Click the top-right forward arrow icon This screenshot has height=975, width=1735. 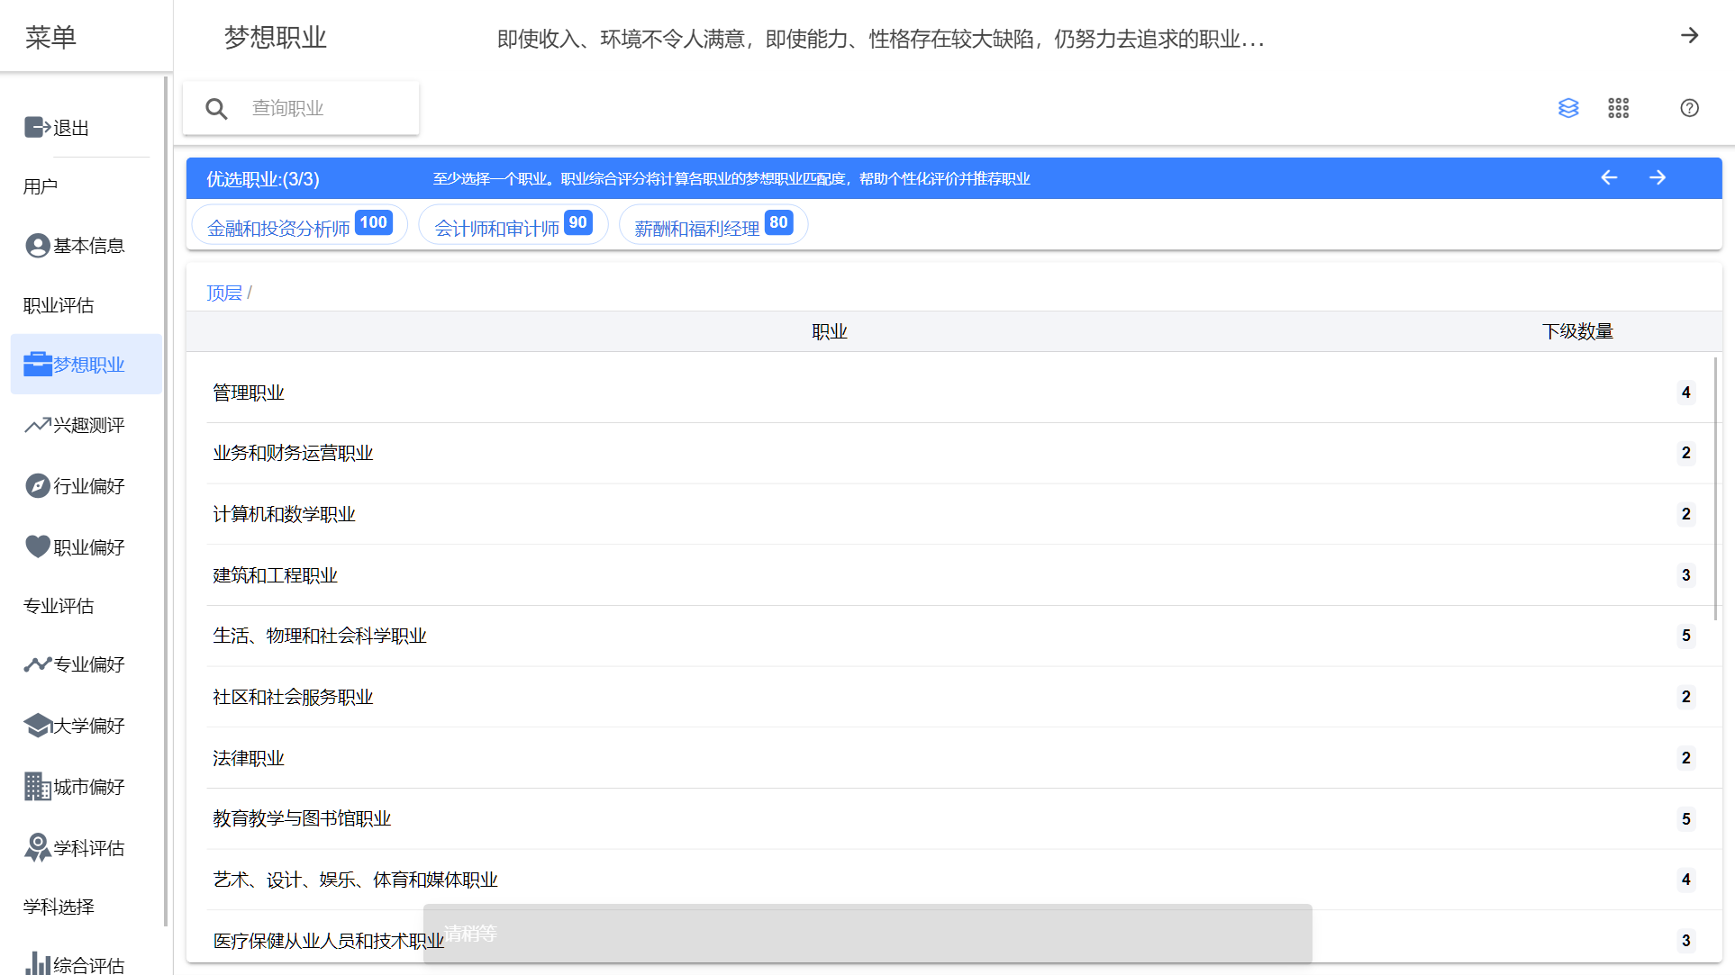1689,36
